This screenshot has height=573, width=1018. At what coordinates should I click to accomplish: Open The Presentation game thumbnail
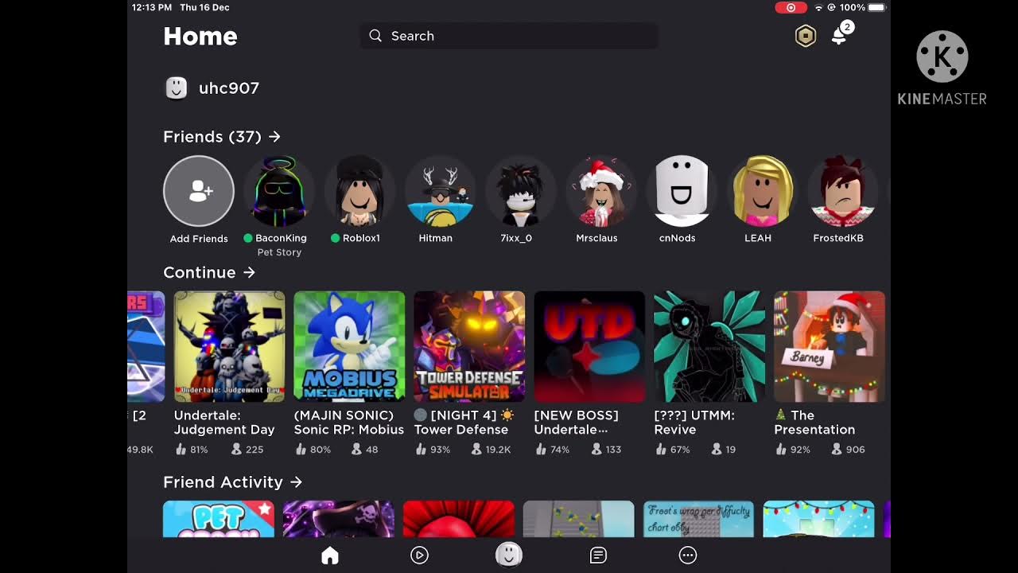click(830, 346)
